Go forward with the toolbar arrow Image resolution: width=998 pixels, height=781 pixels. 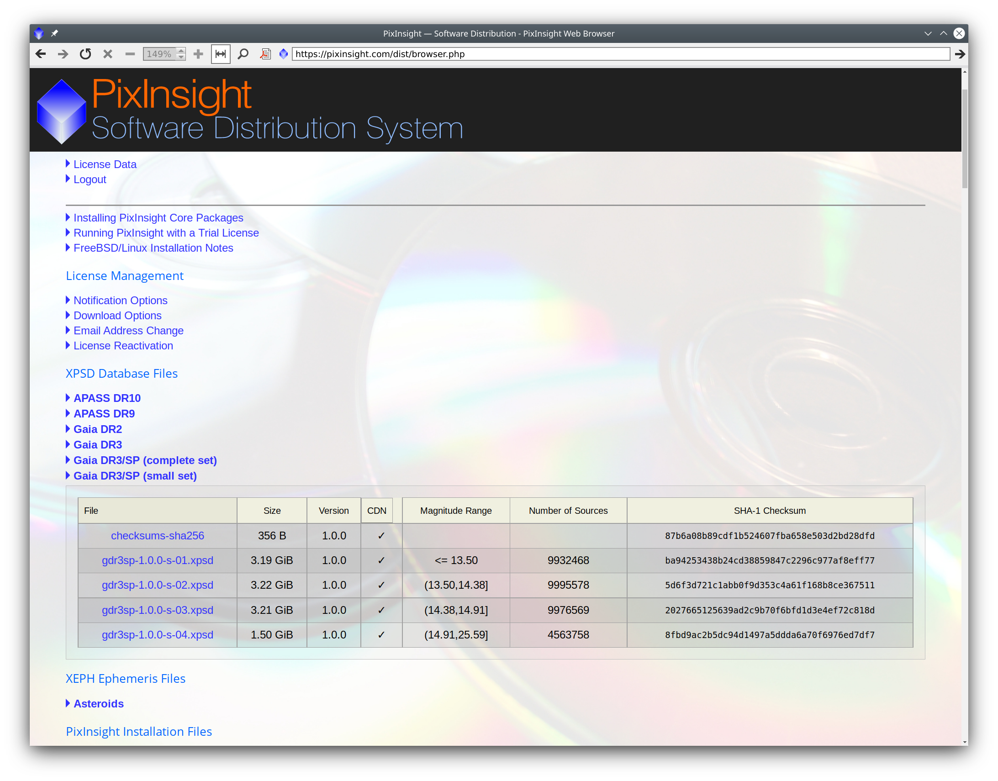[63, 54]
